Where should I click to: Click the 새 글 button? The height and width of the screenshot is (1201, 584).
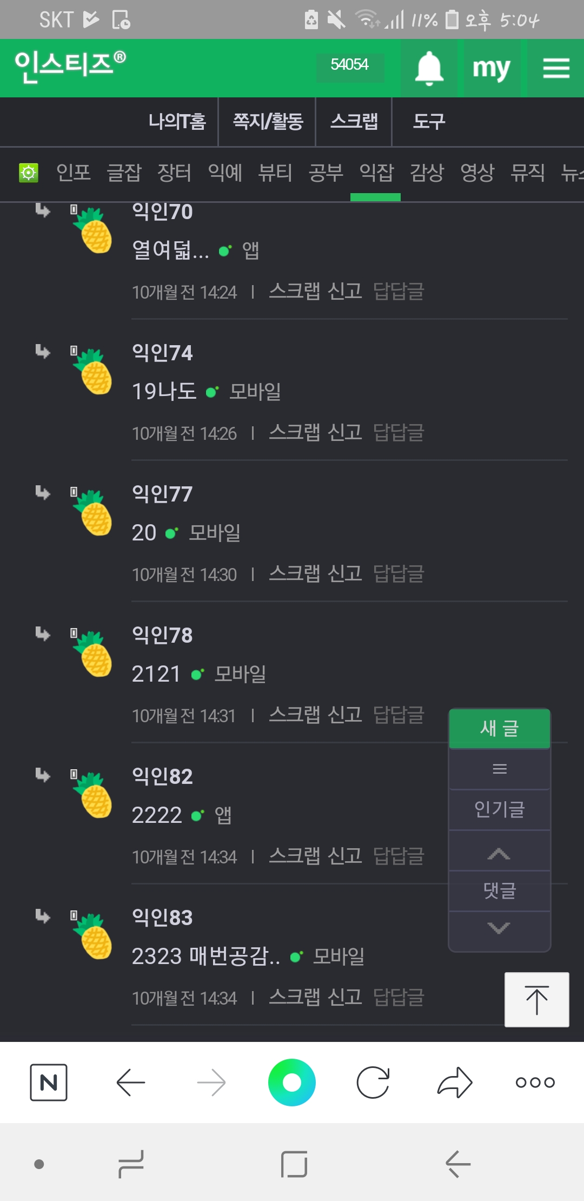pos(500,729)
